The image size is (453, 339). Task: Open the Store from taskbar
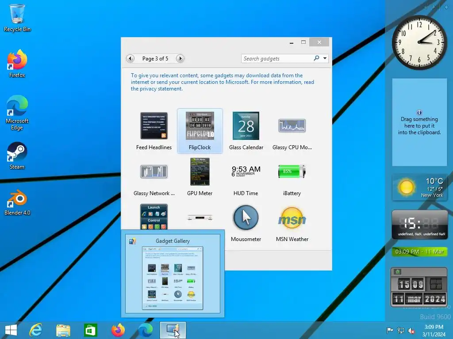[x=90, y=330]
